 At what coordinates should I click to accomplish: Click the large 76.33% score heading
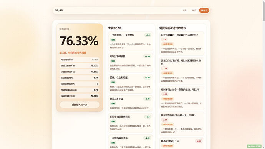[79, 41]
